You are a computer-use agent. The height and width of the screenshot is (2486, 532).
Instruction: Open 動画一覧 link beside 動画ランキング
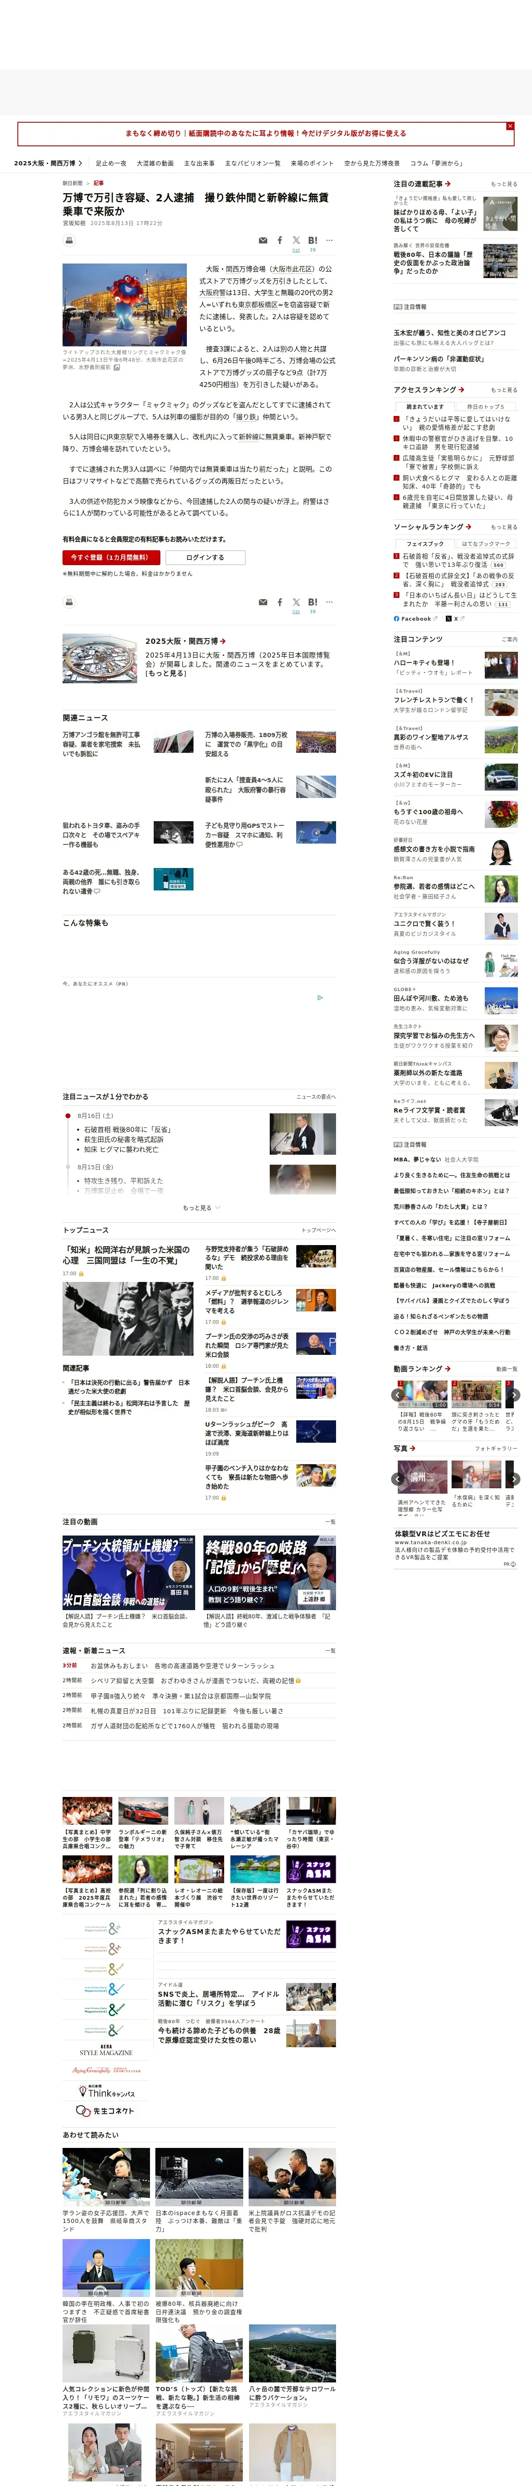pyautogui.click(x=507, y=1369)
